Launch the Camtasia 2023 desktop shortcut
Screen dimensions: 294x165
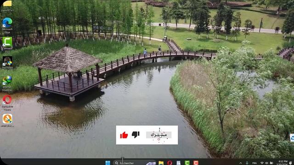[x=7, y=45]
